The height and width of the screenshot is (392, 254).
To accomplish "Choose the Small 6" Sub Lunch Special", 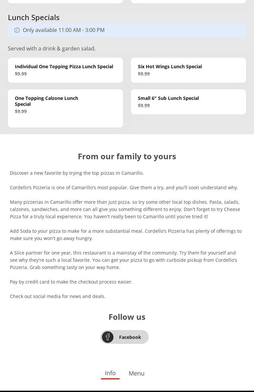I will pos(168,98).
